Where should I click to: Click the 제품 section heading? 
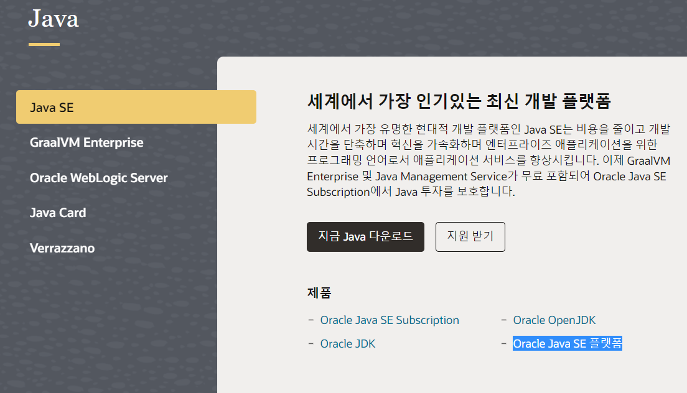pyautogui.click(x=319, y=293)
